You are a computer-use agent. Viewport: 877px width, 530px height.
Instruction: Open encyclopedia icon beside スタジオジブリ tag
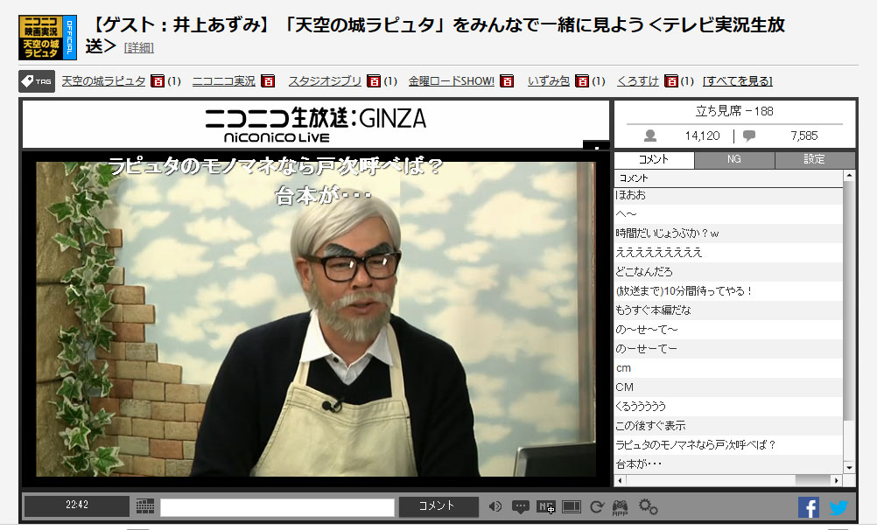(374, 81)
